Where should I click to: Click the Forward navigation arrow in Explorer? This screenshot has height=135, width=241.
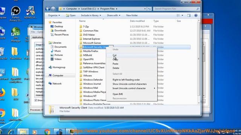pos(53,9)
